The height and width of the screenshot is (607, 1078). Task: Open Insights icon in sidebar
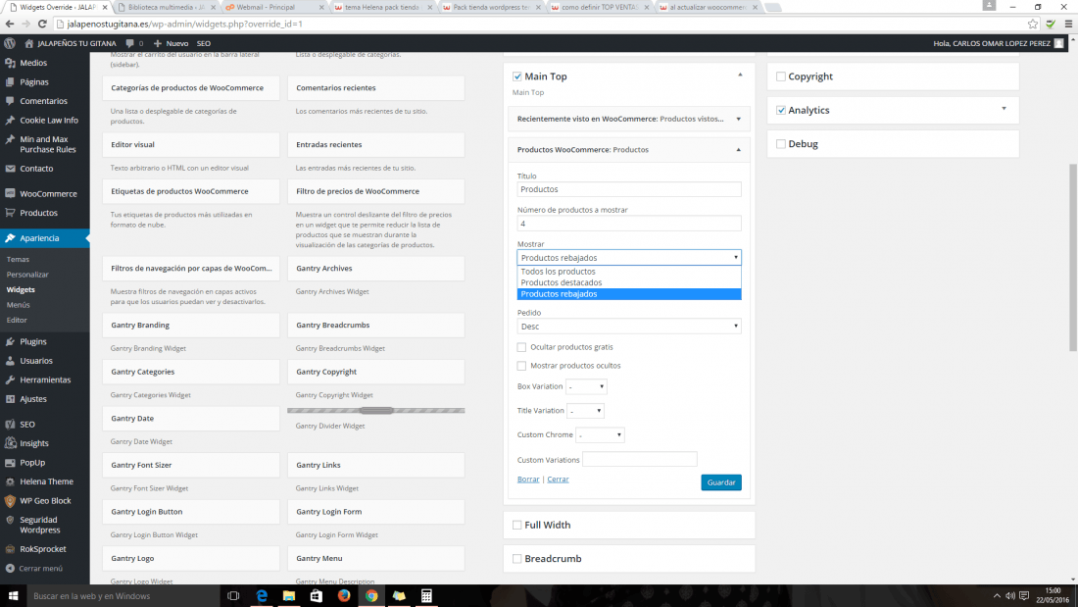tap(10, 443)
